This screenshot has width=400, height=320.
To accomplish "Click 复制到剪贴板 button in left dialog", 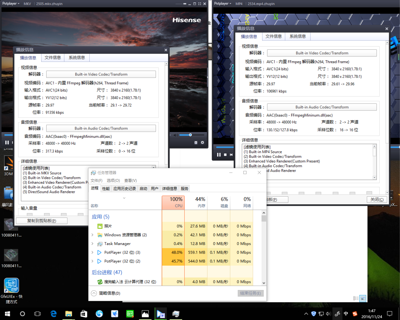I will pyautogui.click(x=41, y=221).
